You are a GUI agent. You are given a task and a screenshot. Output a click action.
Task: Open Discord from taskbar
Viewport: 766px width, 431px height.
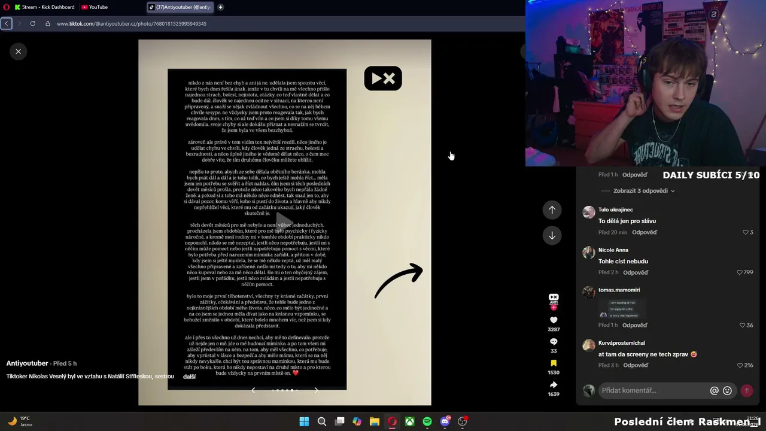pyautogui.click(x=445, y=421)
